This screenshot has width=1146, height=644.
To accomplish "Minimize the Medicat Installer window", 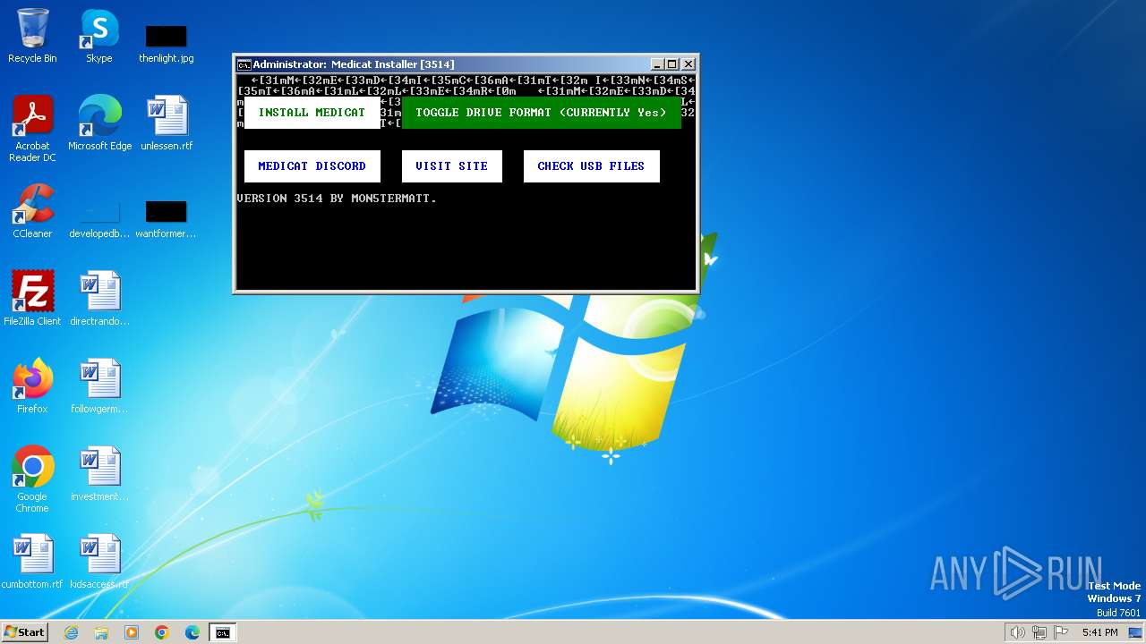I will (x=657, y=64).
